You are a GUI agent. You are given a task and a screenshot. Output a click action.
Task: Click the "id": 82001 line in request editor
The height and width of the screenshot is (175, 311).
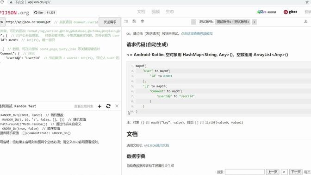(9, 40)
